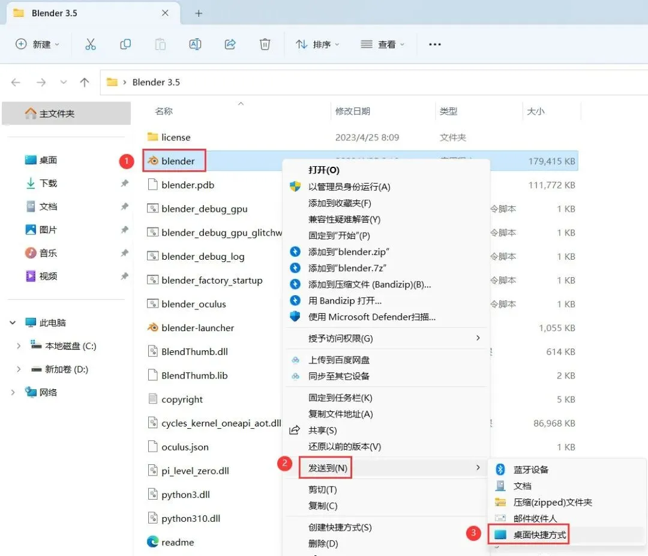The width and height of the screenshot is (648, 556).
Task: Open the 查看 View dropdown
Action: [382, 44]
